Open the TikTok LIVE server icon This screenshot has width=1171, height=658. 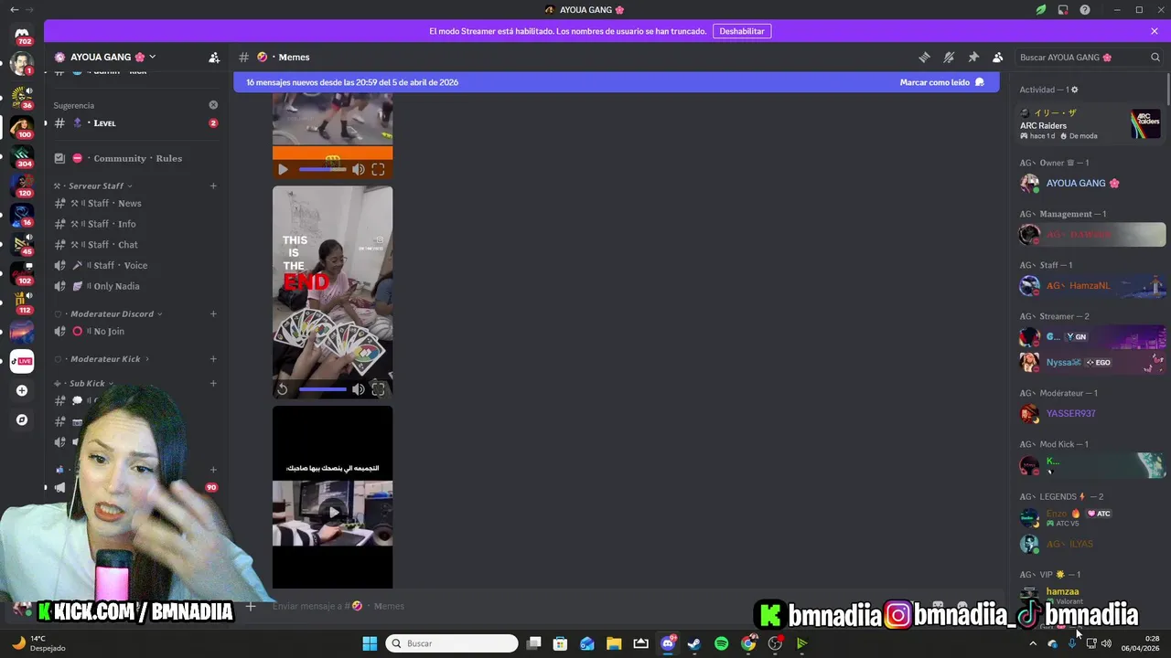(22, 361)
